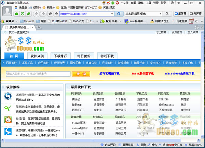Click the star bookmark icon
The image size is (205, 148).
[56, 14]
